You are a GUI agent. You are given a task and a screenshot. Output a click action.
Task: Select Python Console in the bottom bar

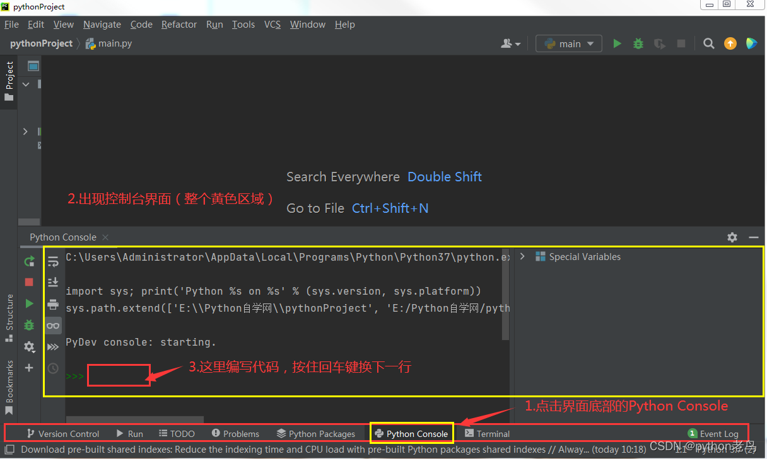tap(411, 434)
